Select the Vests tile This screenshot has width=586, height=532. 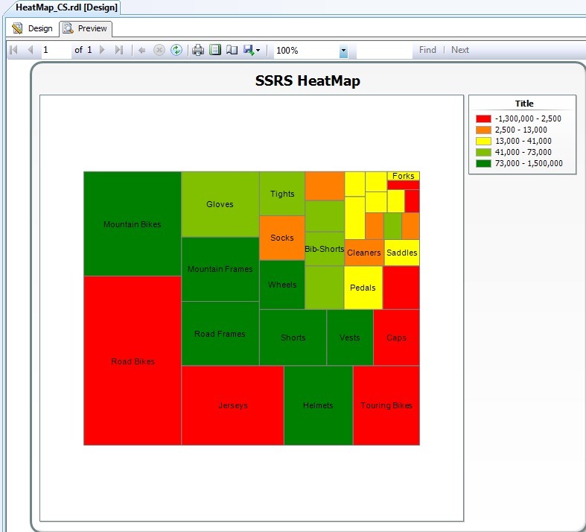point(350,338)
